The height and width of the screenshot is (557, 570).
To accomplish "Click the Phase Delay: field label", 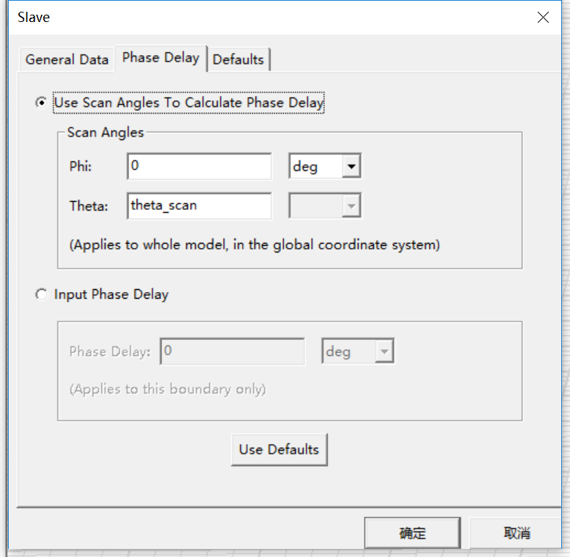I will 110,352.
